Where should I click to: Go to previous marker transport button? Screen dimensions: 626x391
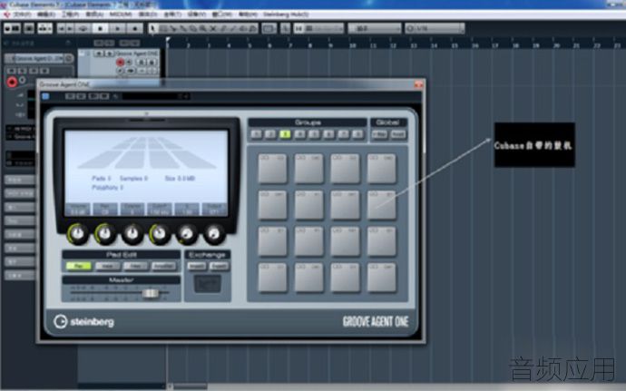point(61,28)
